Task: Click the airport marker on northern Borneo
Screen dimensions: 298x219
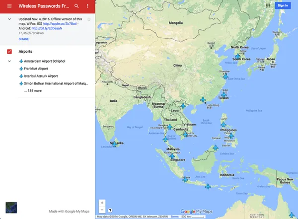Action: coord(216,147)
